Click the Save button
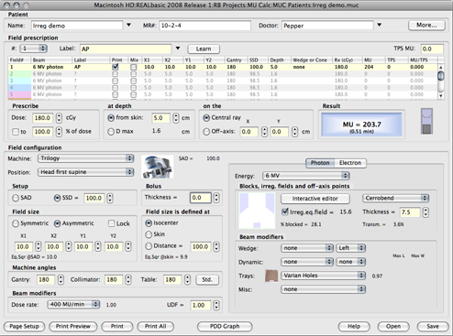 point(433,327)
